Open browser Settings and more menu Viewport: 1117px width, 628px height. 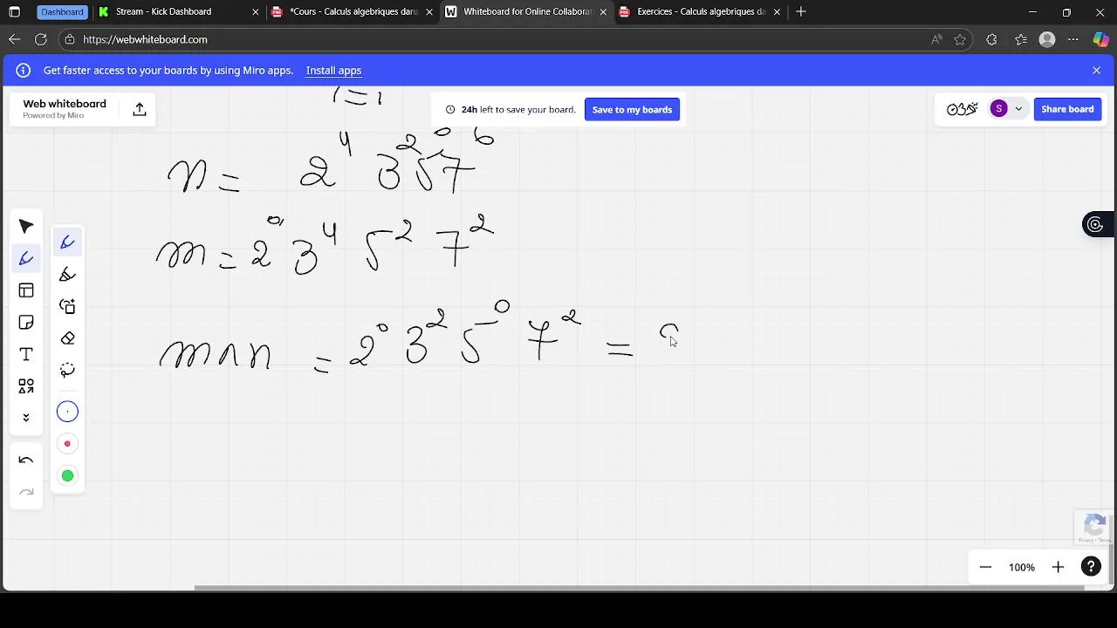tap(1073, 39)
